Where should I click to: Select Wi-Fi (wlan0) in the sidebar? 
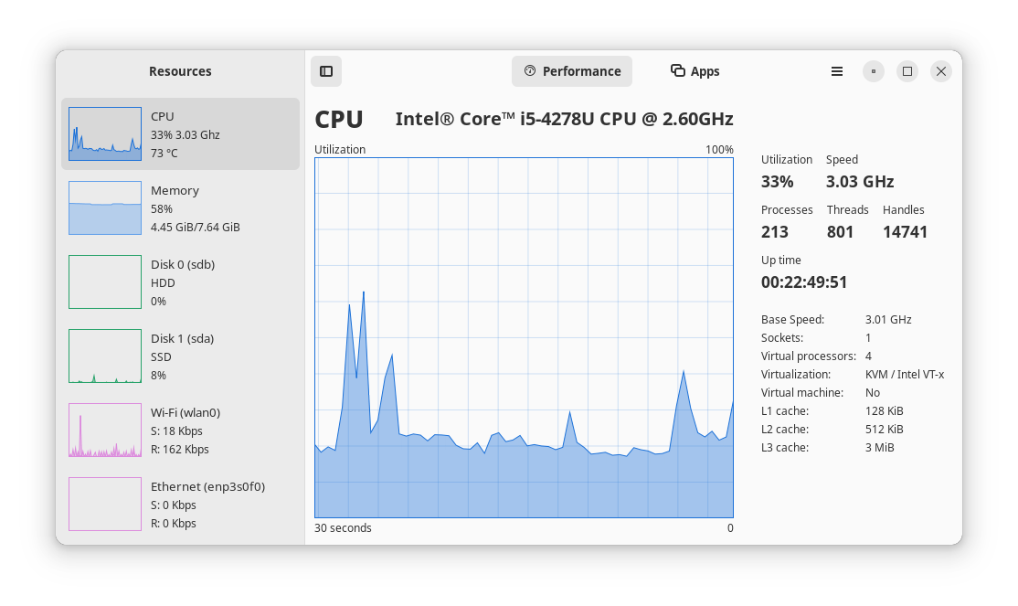coord(181,430)
